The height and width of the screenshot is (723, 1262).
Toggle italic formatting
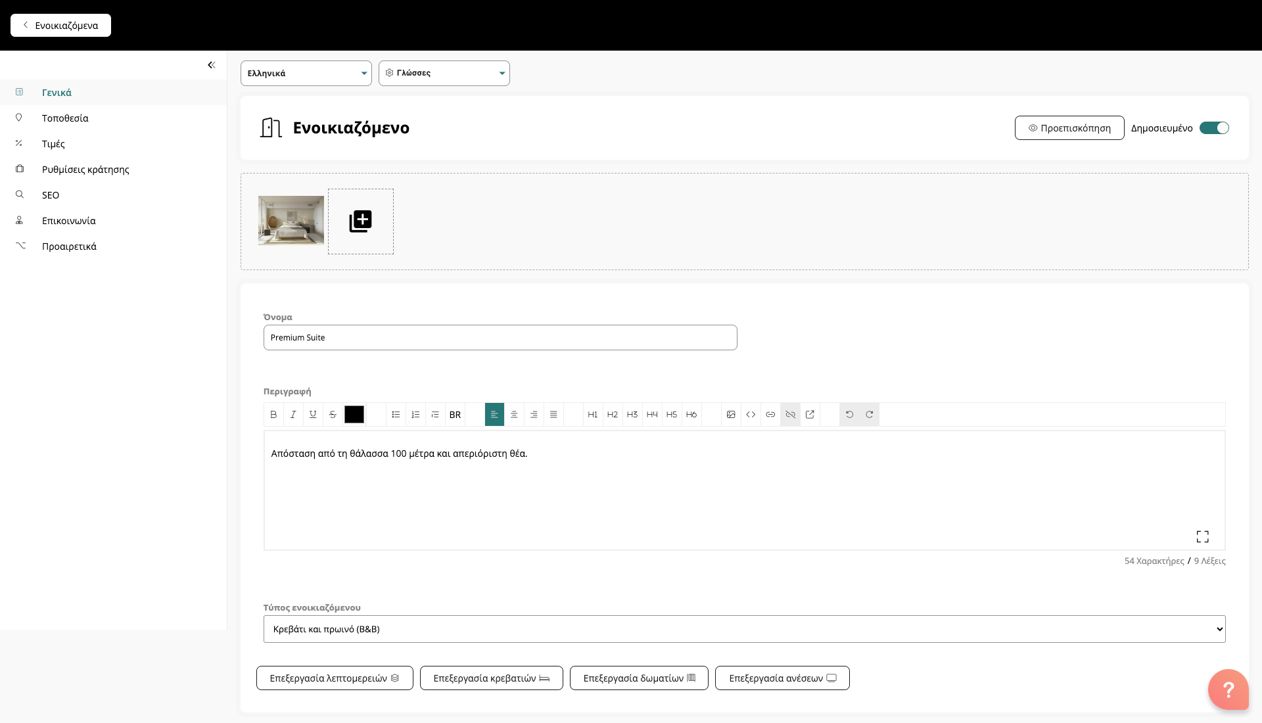(293, 415)
